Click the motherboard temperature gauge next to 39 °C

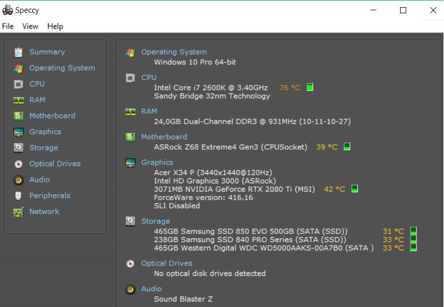347,147
